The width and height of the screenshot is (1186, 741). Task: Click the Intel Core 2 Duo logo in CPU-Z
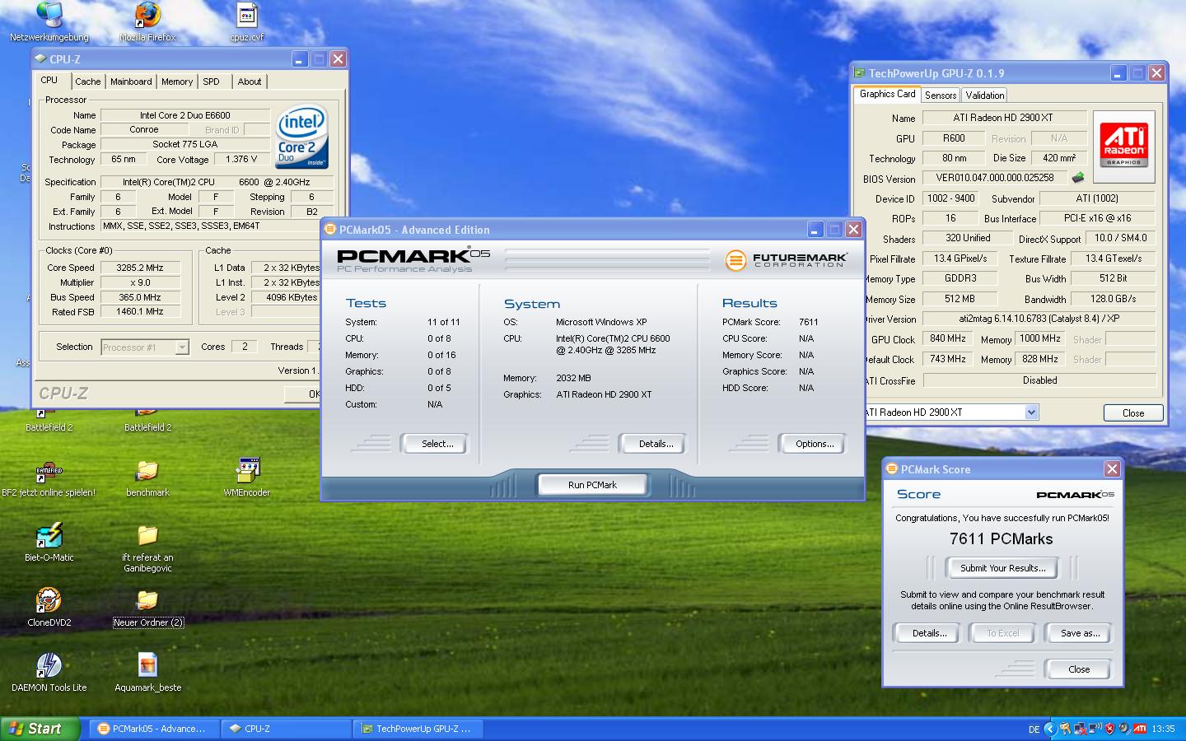click(x=301, y=136)
